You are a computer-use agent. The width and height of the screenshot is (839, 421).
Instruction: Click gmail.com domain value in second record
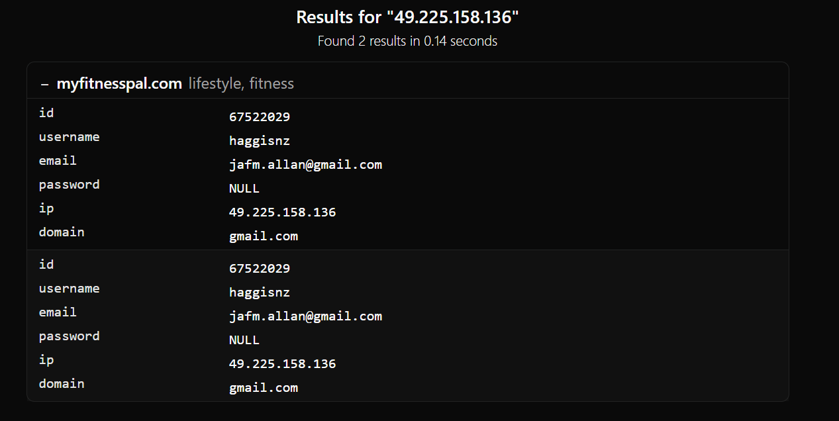pos(264,388)
